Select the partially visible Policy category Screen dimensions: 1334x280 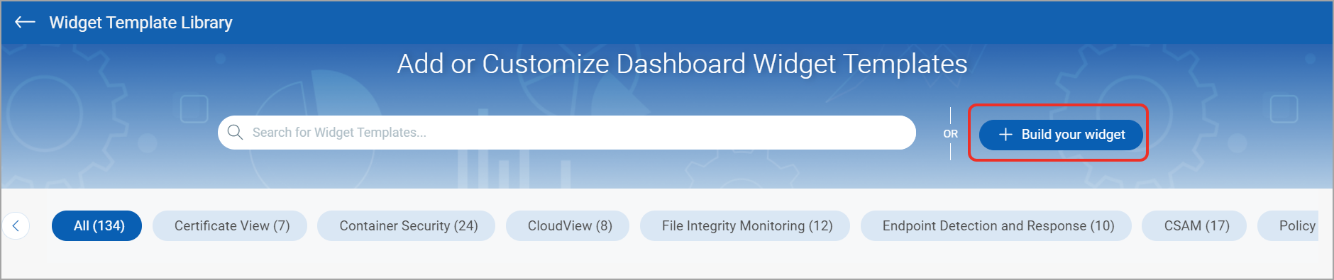click(x=1289, y=225)
